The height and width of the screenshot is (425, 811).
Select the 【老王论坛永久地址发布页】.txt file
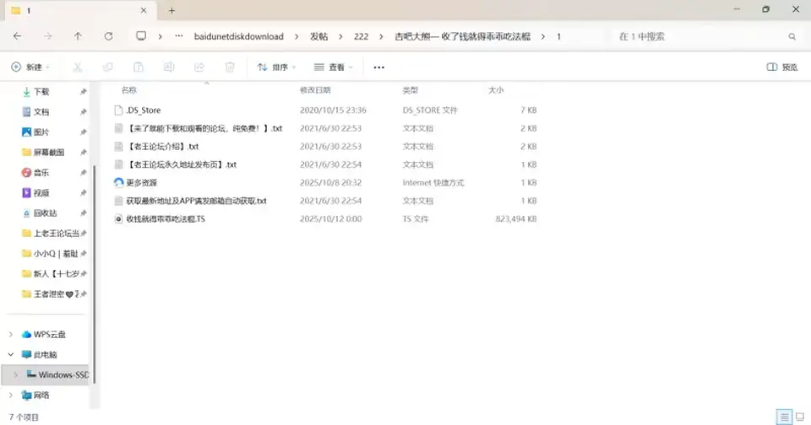(182, 164)
